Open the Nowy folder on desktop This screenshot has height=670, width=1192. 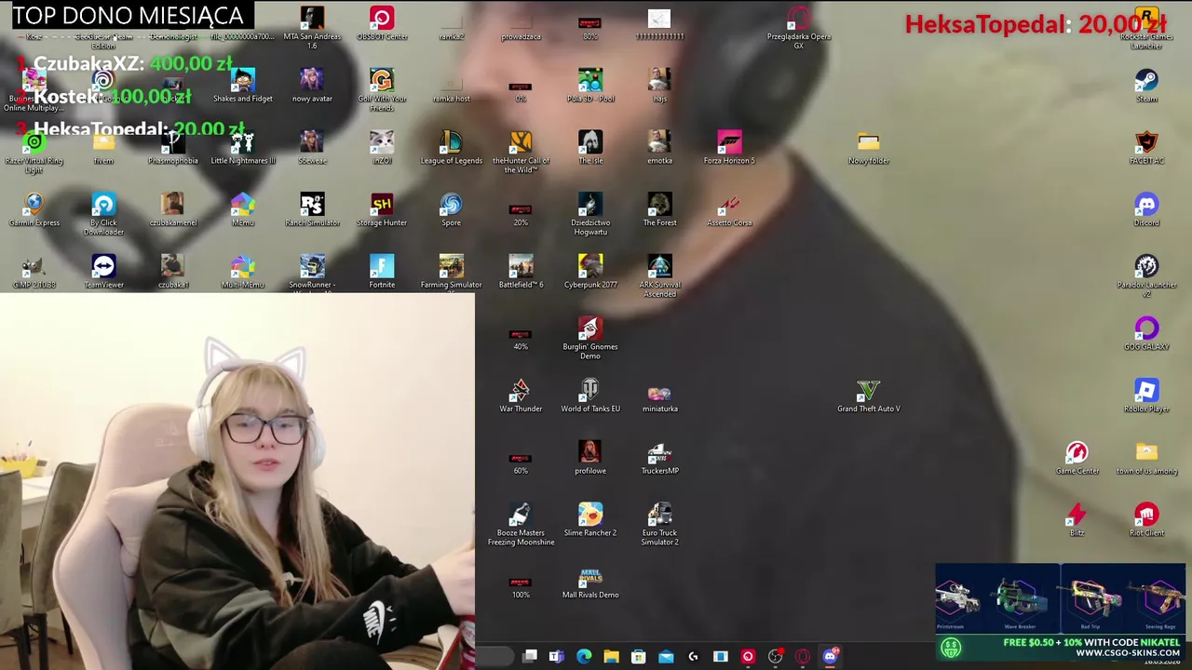[x=868, y=147]
